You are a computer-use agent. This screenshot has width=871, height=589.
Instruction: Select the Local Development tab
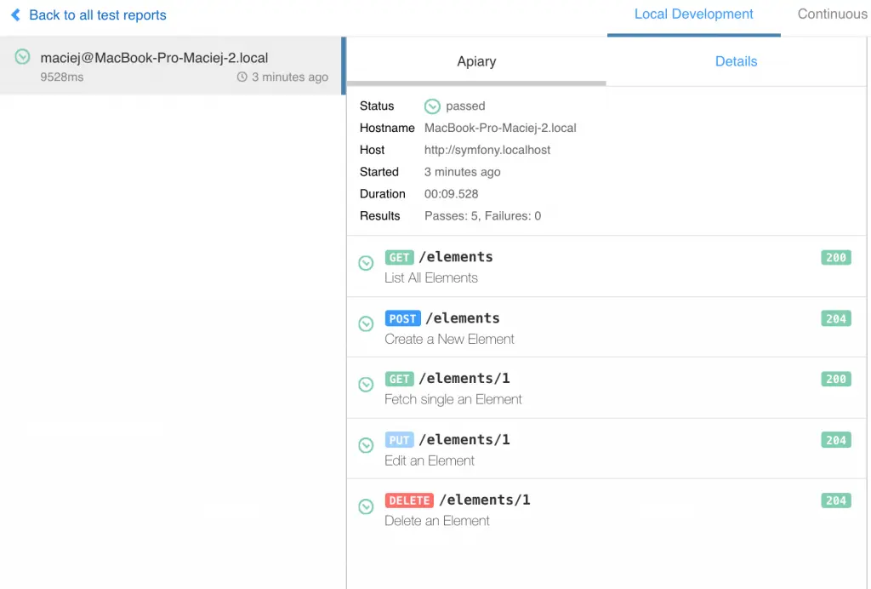click(693, 14)
